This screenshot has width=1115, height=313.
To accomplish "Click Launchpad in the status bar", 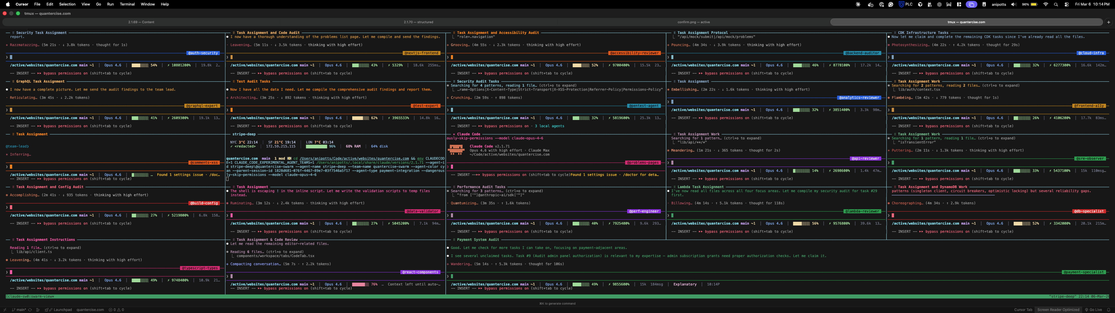I will click(x=58, y=310).
